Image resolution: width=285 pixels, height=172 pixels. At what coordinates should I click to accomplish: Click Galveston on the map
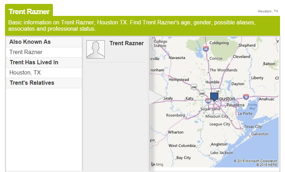(x=260, y=134)
